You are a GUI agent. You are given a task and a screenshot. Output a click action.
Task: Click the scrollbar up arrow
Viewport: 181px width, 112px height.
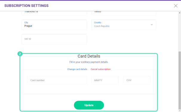coord(180,13)
